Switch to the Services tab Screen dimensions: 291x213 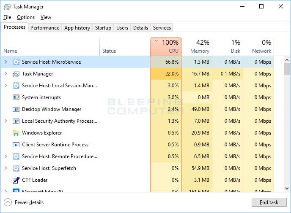pos(162,28)
